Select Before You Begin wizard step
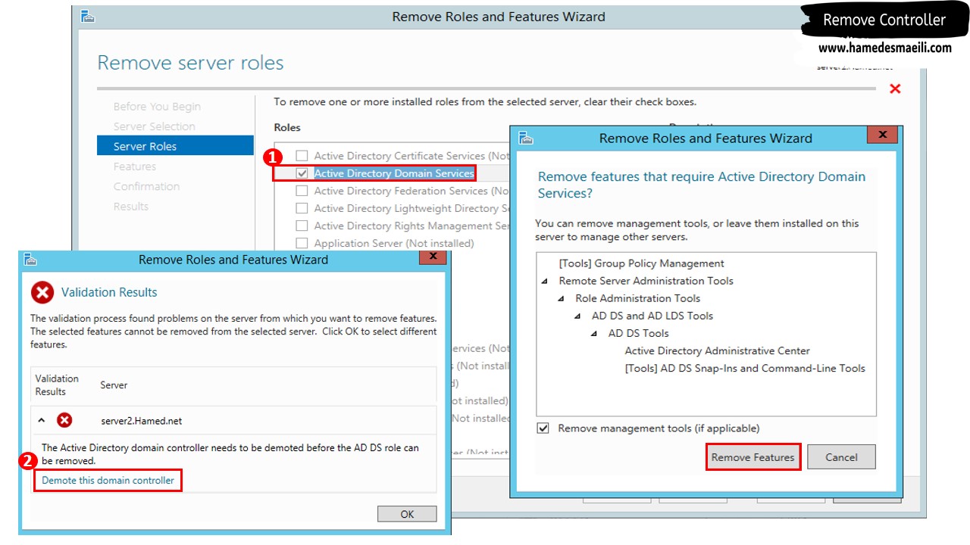Image resolution: width=970 pixels, height=545 pixels. pos(157,107)
